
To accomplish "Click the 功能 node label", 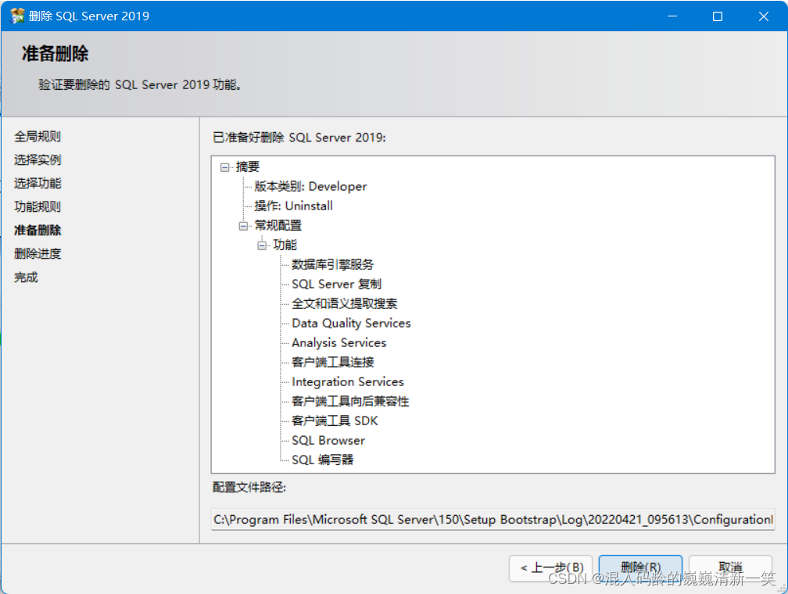I will 285,245.
